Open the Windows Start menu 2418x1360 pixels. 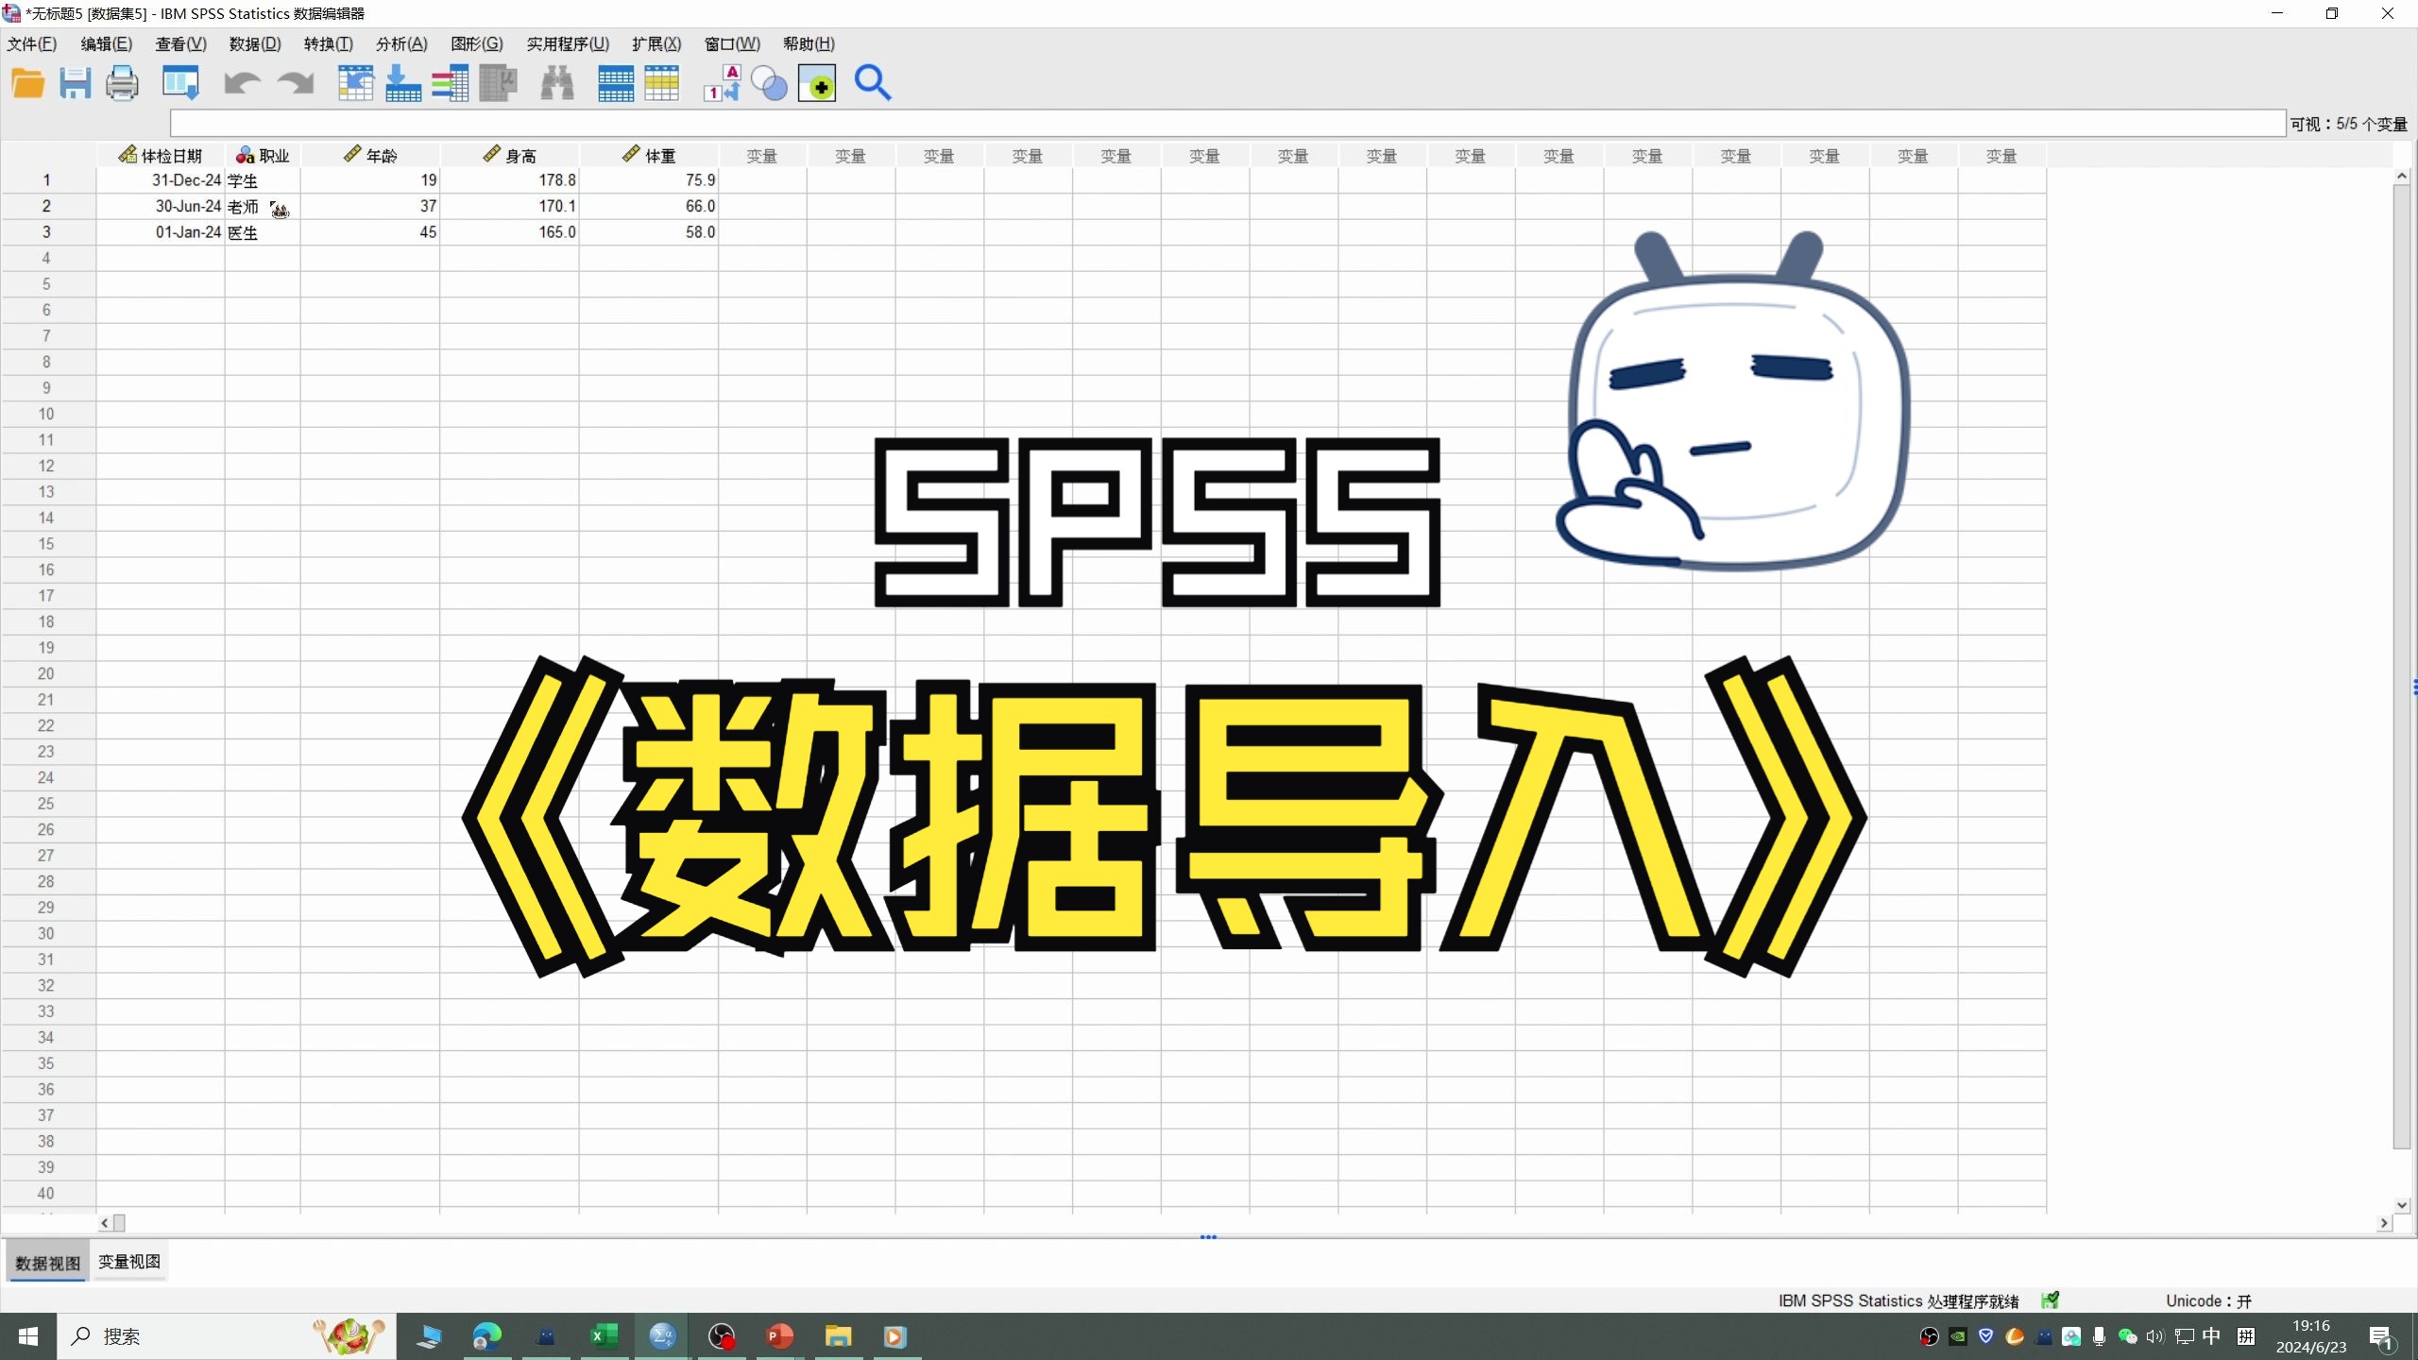point(28,1336)
